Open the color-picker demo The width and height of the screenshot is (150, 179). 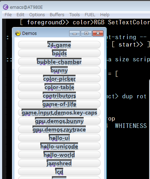click(59, 79)
